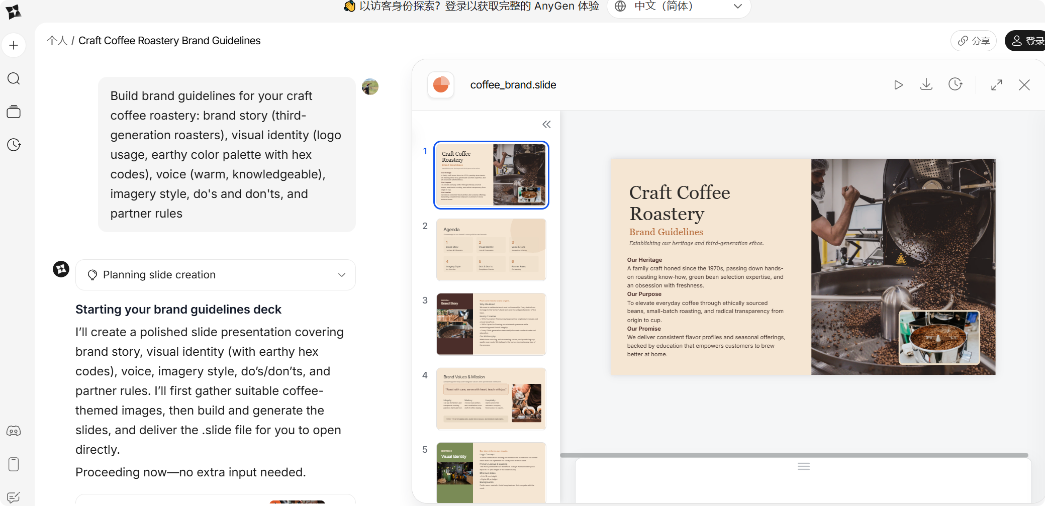
Task: Open slide 4 Brand Values & Mission
Action: click(491, 398)
